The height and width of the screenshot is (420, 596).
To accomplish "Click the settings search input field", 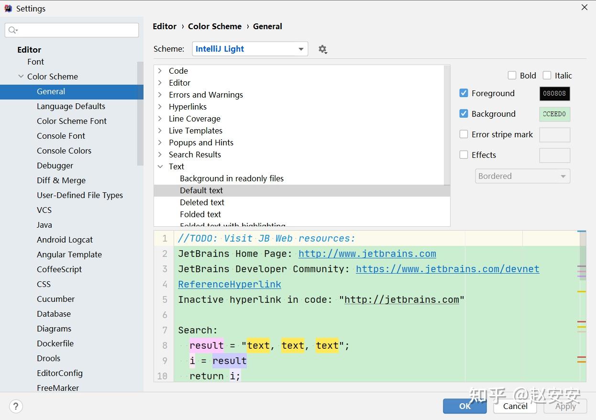I will (x=77, y=30).
